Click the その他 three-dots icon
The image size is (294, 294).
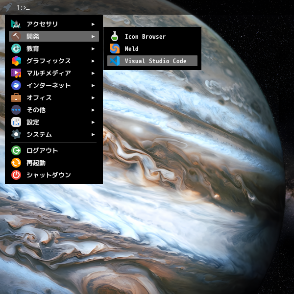16,110
